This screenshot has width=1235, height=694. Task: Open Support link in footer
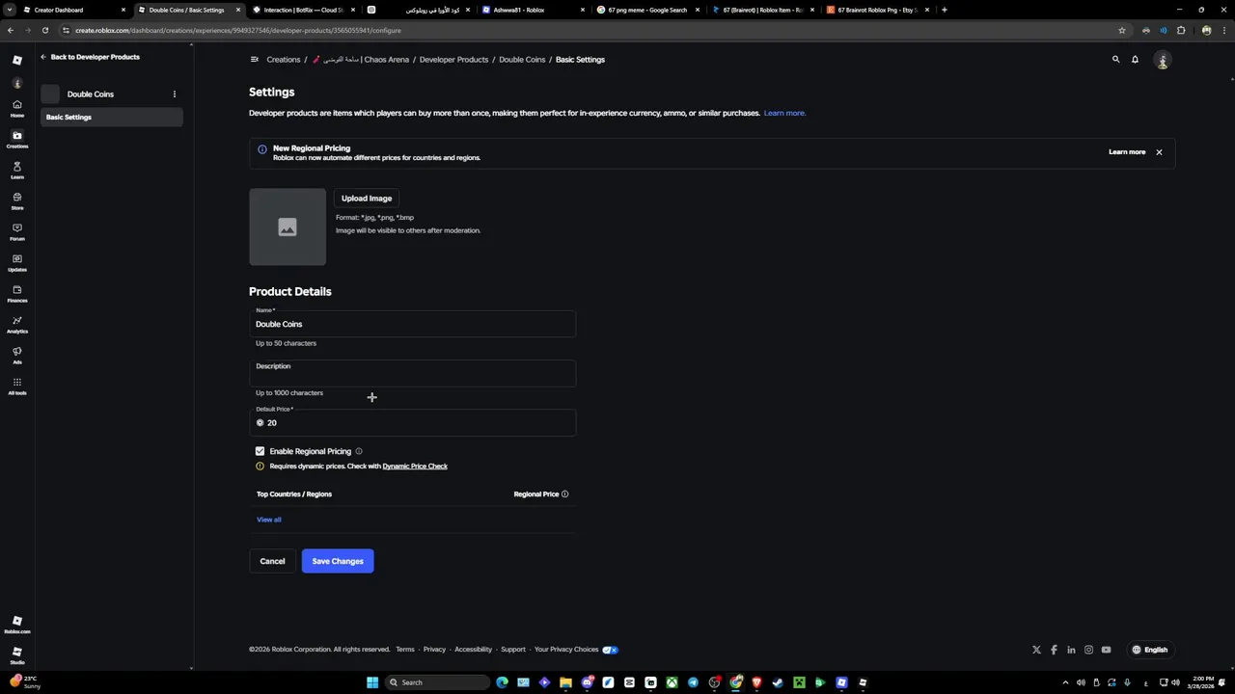[x=513, y=650]
